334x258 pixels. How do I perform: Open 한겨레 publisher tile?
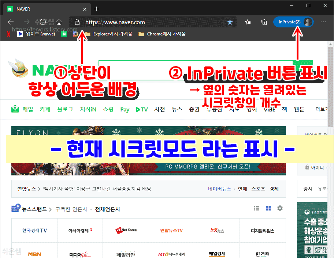263,251
